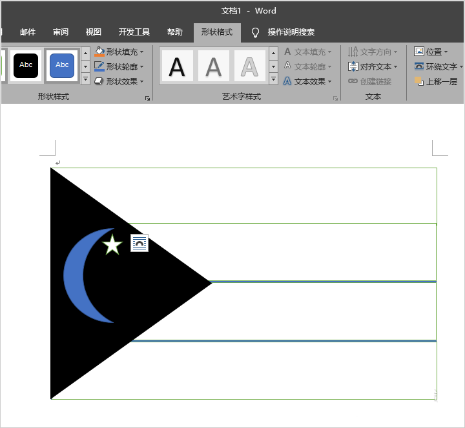465x428 pixels.
Task: Choose the black solid A WordArt style
Action: point(177,66)
